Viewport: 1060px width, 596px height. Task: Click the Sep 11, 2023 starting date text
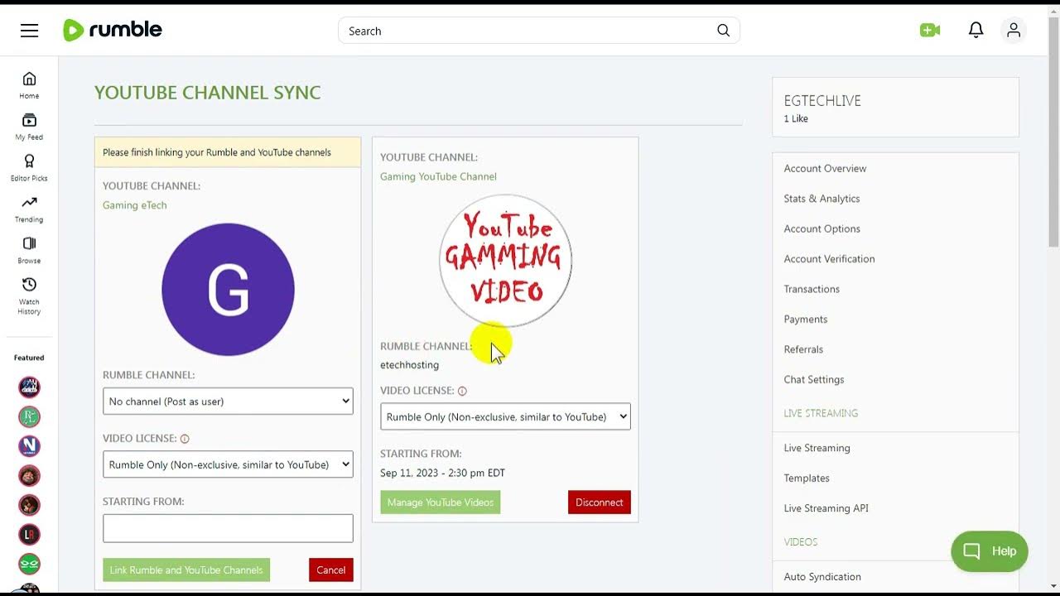pos(442,473)
